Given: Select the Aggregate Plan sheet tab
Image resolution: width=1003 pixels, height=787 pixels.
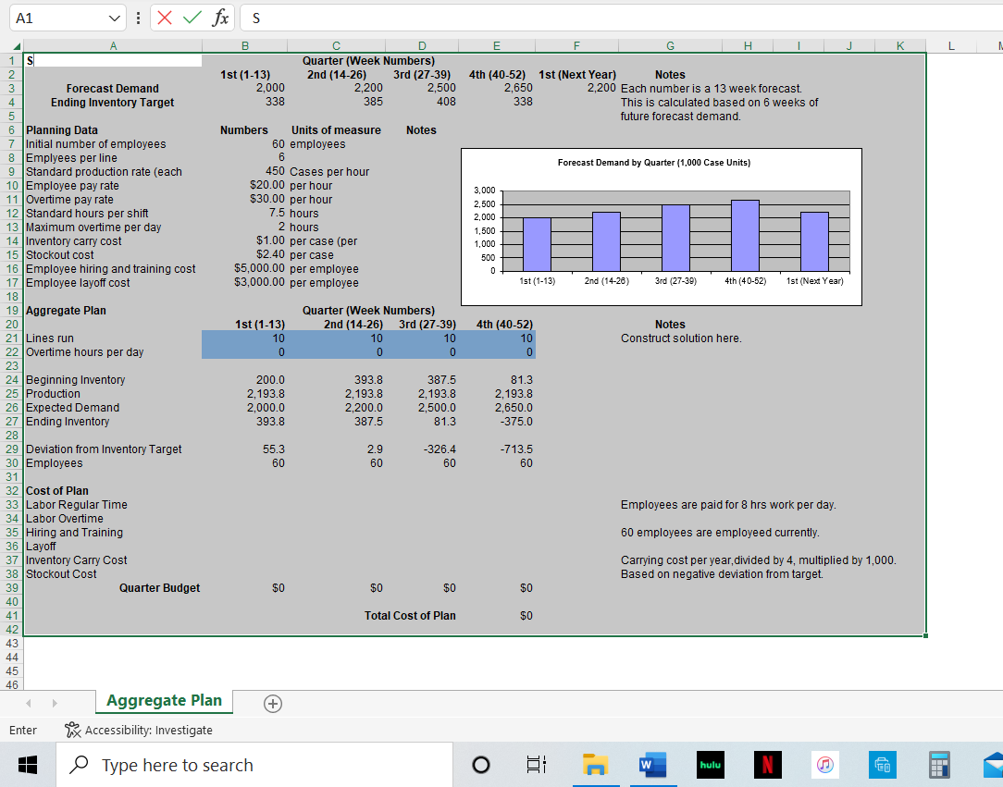Looking at the screenshot, I should tap(164, 701).
